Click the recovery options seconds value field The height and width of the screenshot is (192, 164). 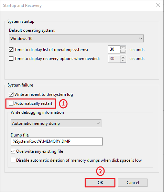tap(114, 59)
